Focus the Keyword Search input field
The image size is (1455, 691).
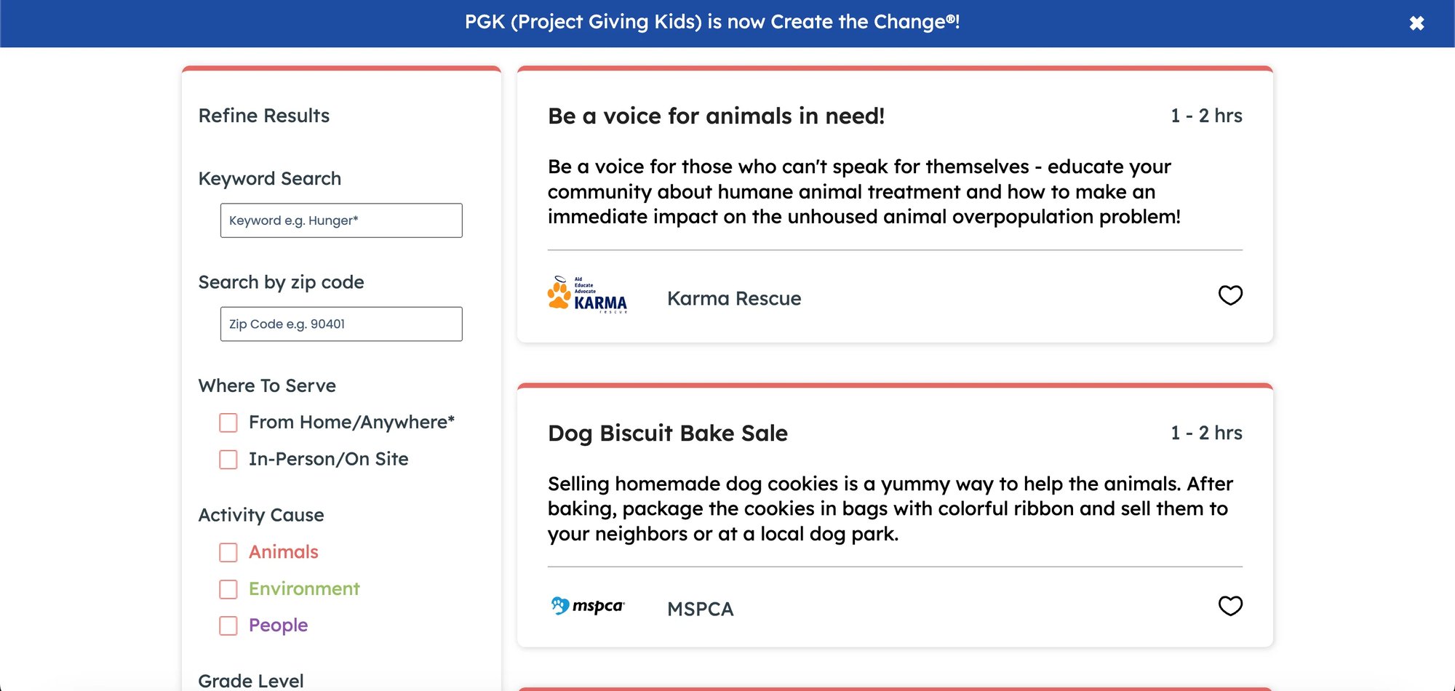click(x=341, y=220)
